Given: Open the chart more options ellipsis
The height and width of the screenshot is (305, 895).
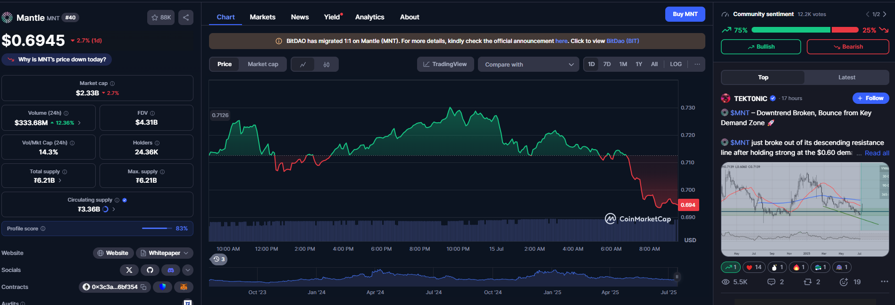Looking at the screenshot, I should click(x=697, y=64).
